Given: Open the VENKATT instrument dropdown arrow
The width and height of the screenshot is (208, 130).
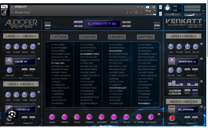Looking at the screenshot, I should pyautogui.click(x=12, y=7).
